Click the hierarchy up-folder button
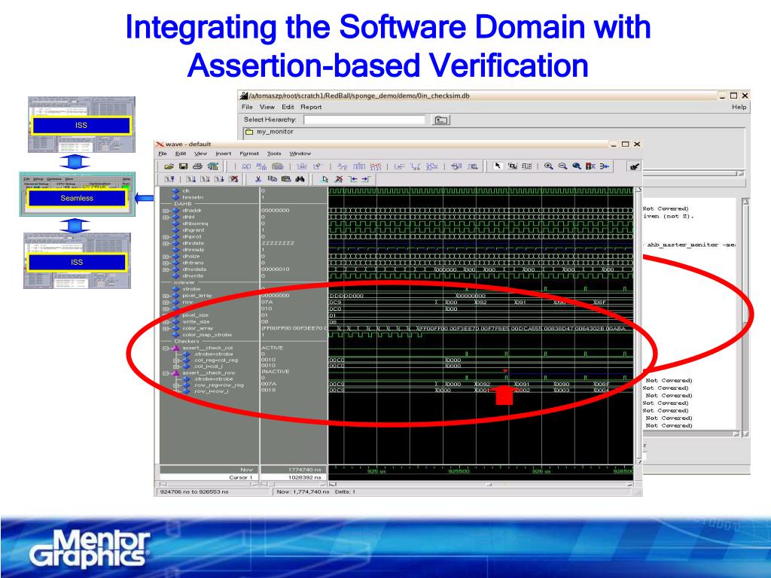Screen dimensions: 771x578 point(440,120)
